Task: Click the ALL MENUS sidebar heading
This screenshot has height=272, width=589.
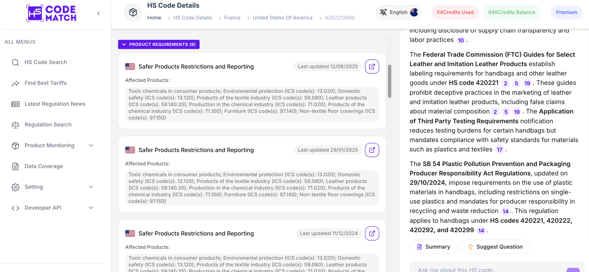Action: coord(20,42)
